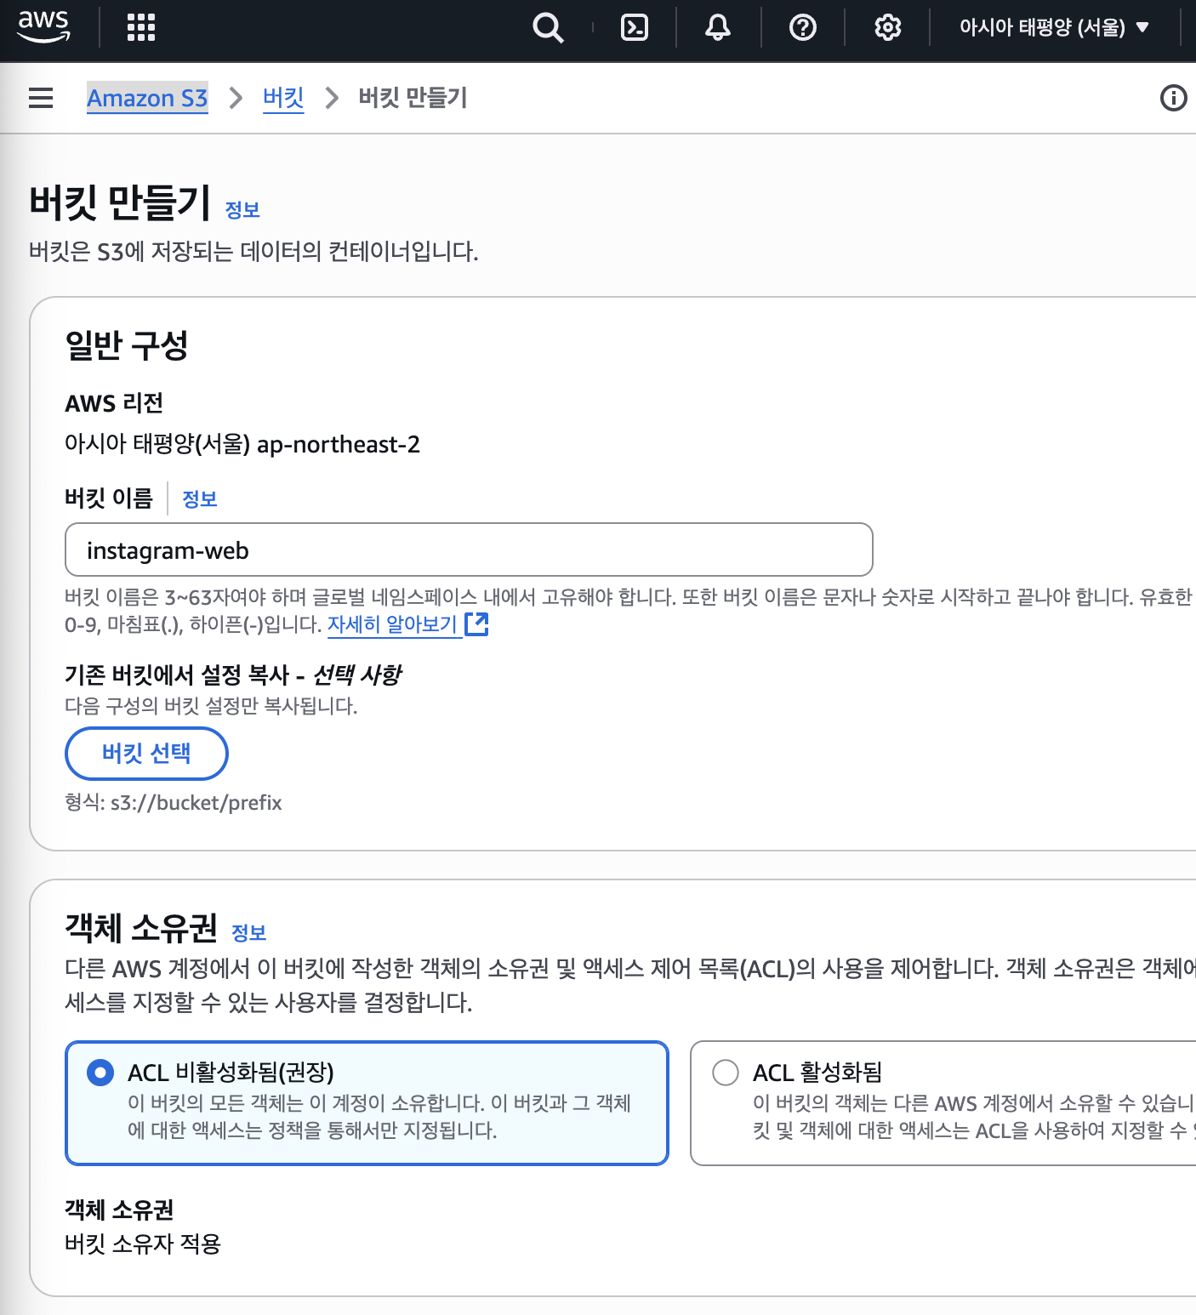Go to the 버킷 breadcrumb link
This screenshot has height=1315, width=1196.
(283, 99)
